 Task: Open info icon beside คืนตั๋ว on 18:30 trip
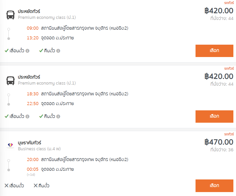click(58, 117)
